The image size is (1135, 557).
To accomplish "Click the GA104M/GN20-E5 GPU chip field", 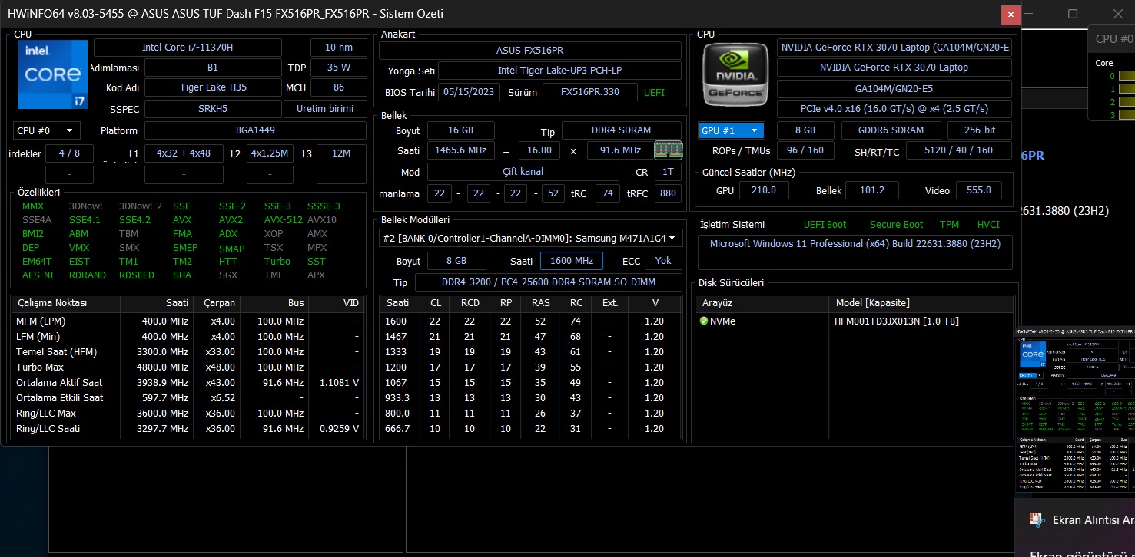I will click(894, 87).
